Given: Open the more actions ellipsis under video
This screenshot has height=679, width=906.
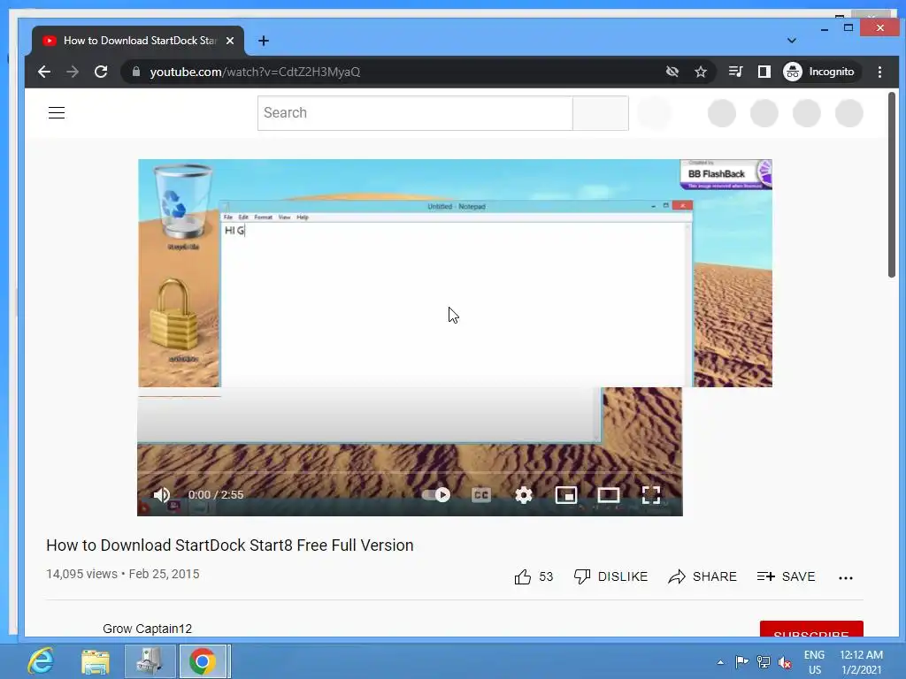Looking at the screenshot, I should pos(845,577).
